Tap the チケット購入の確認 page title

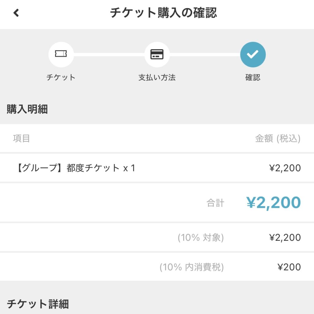tap(163, 13)
